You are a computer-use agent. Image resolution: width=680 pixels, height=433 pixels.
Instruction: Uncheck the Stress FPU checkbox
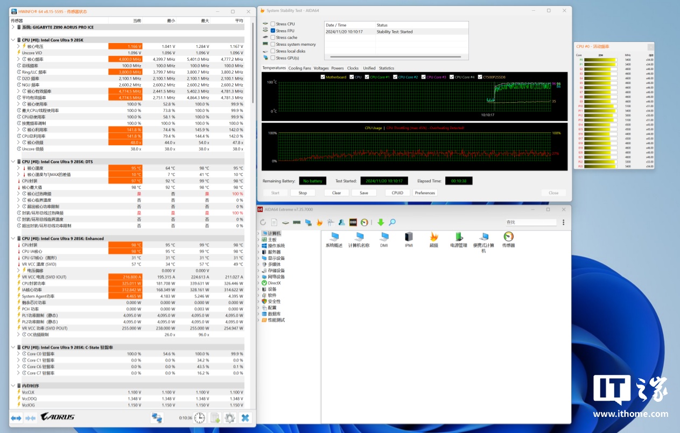pyautogui.click(x=273, y=31)
